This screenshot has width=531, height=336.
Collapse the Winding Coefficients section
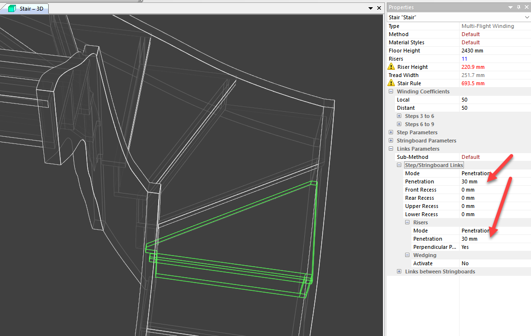click(x=391, y=91)
